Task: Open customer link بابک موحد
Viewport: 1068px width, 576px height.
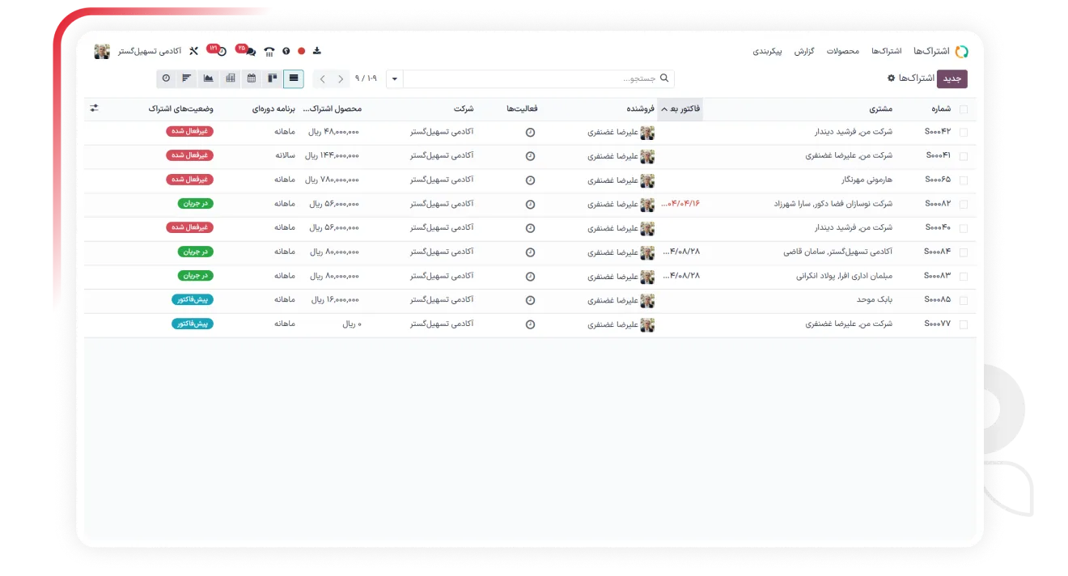Action: pyautogui.click(x=875, y=300)
